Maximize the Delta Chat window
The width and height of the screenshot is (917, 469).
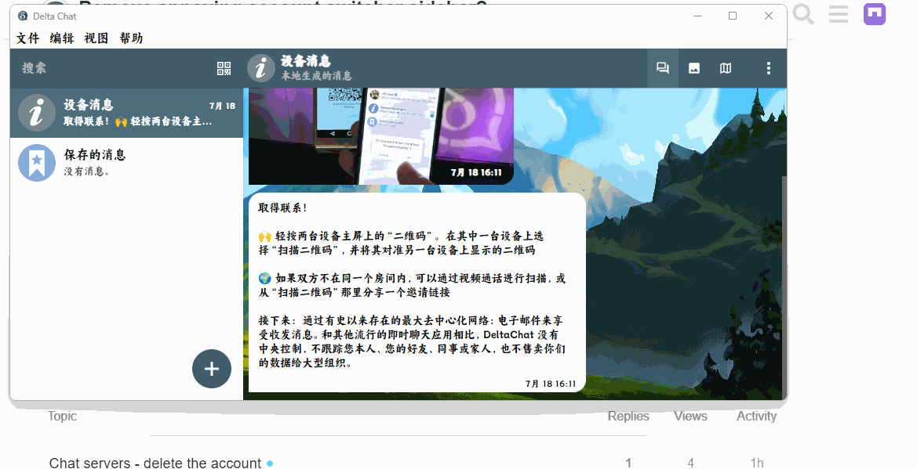tap(733, 16)
